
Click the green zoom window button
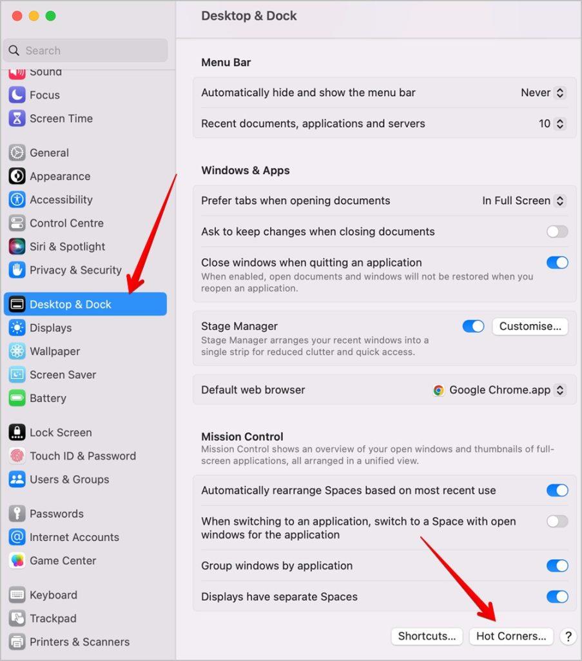[x=50, y=16]
